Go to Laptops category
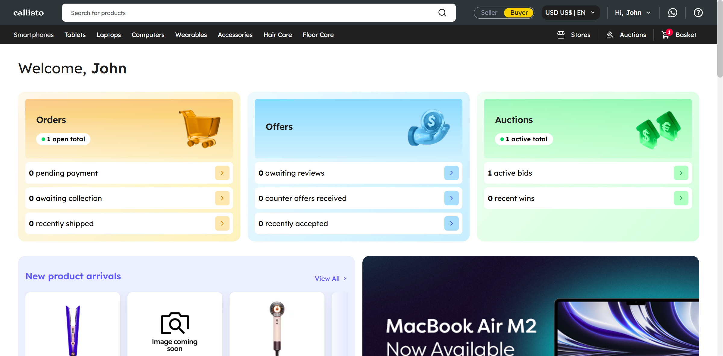This screenshot has height=356, width=723. point(109,35)
